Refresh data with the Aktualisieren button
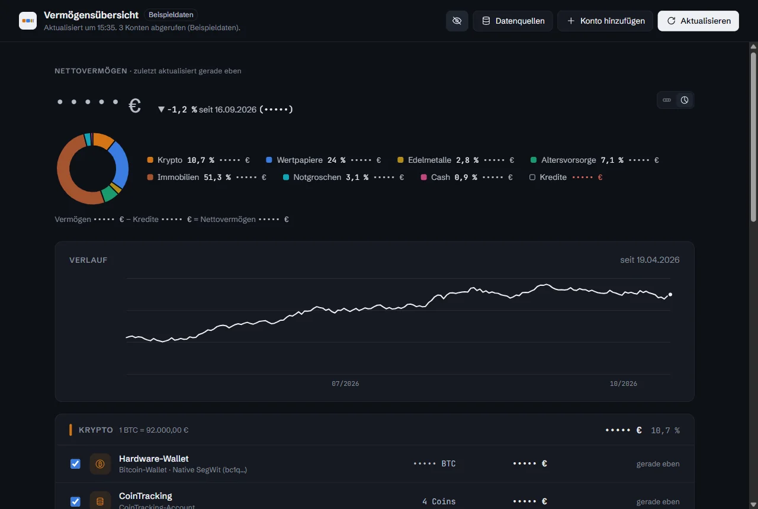Screen dimensions: 758x509 click(698, 21)
